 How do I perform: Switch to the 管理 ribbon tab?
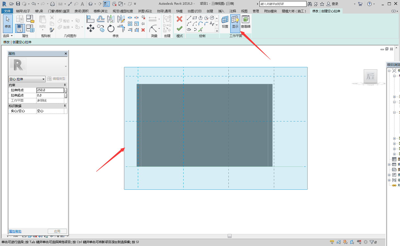click(x=256, y=11)
